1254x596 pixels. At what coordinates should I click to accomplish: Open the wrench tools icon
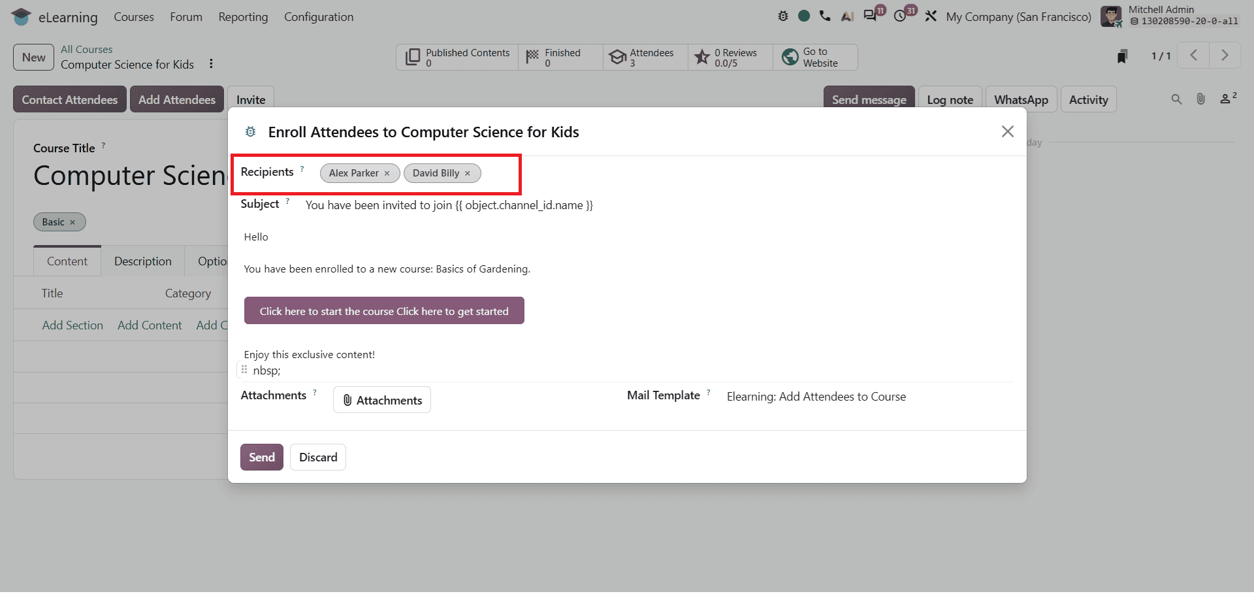(931, 16)
